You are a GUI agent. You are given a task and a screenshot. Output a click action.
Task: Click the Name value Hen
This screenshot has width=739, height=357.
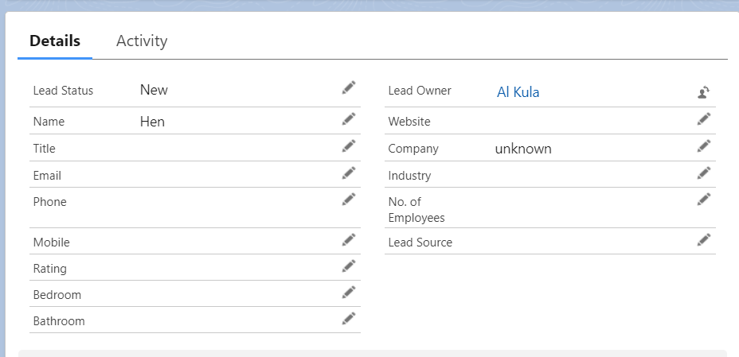[x=152, y=122]
